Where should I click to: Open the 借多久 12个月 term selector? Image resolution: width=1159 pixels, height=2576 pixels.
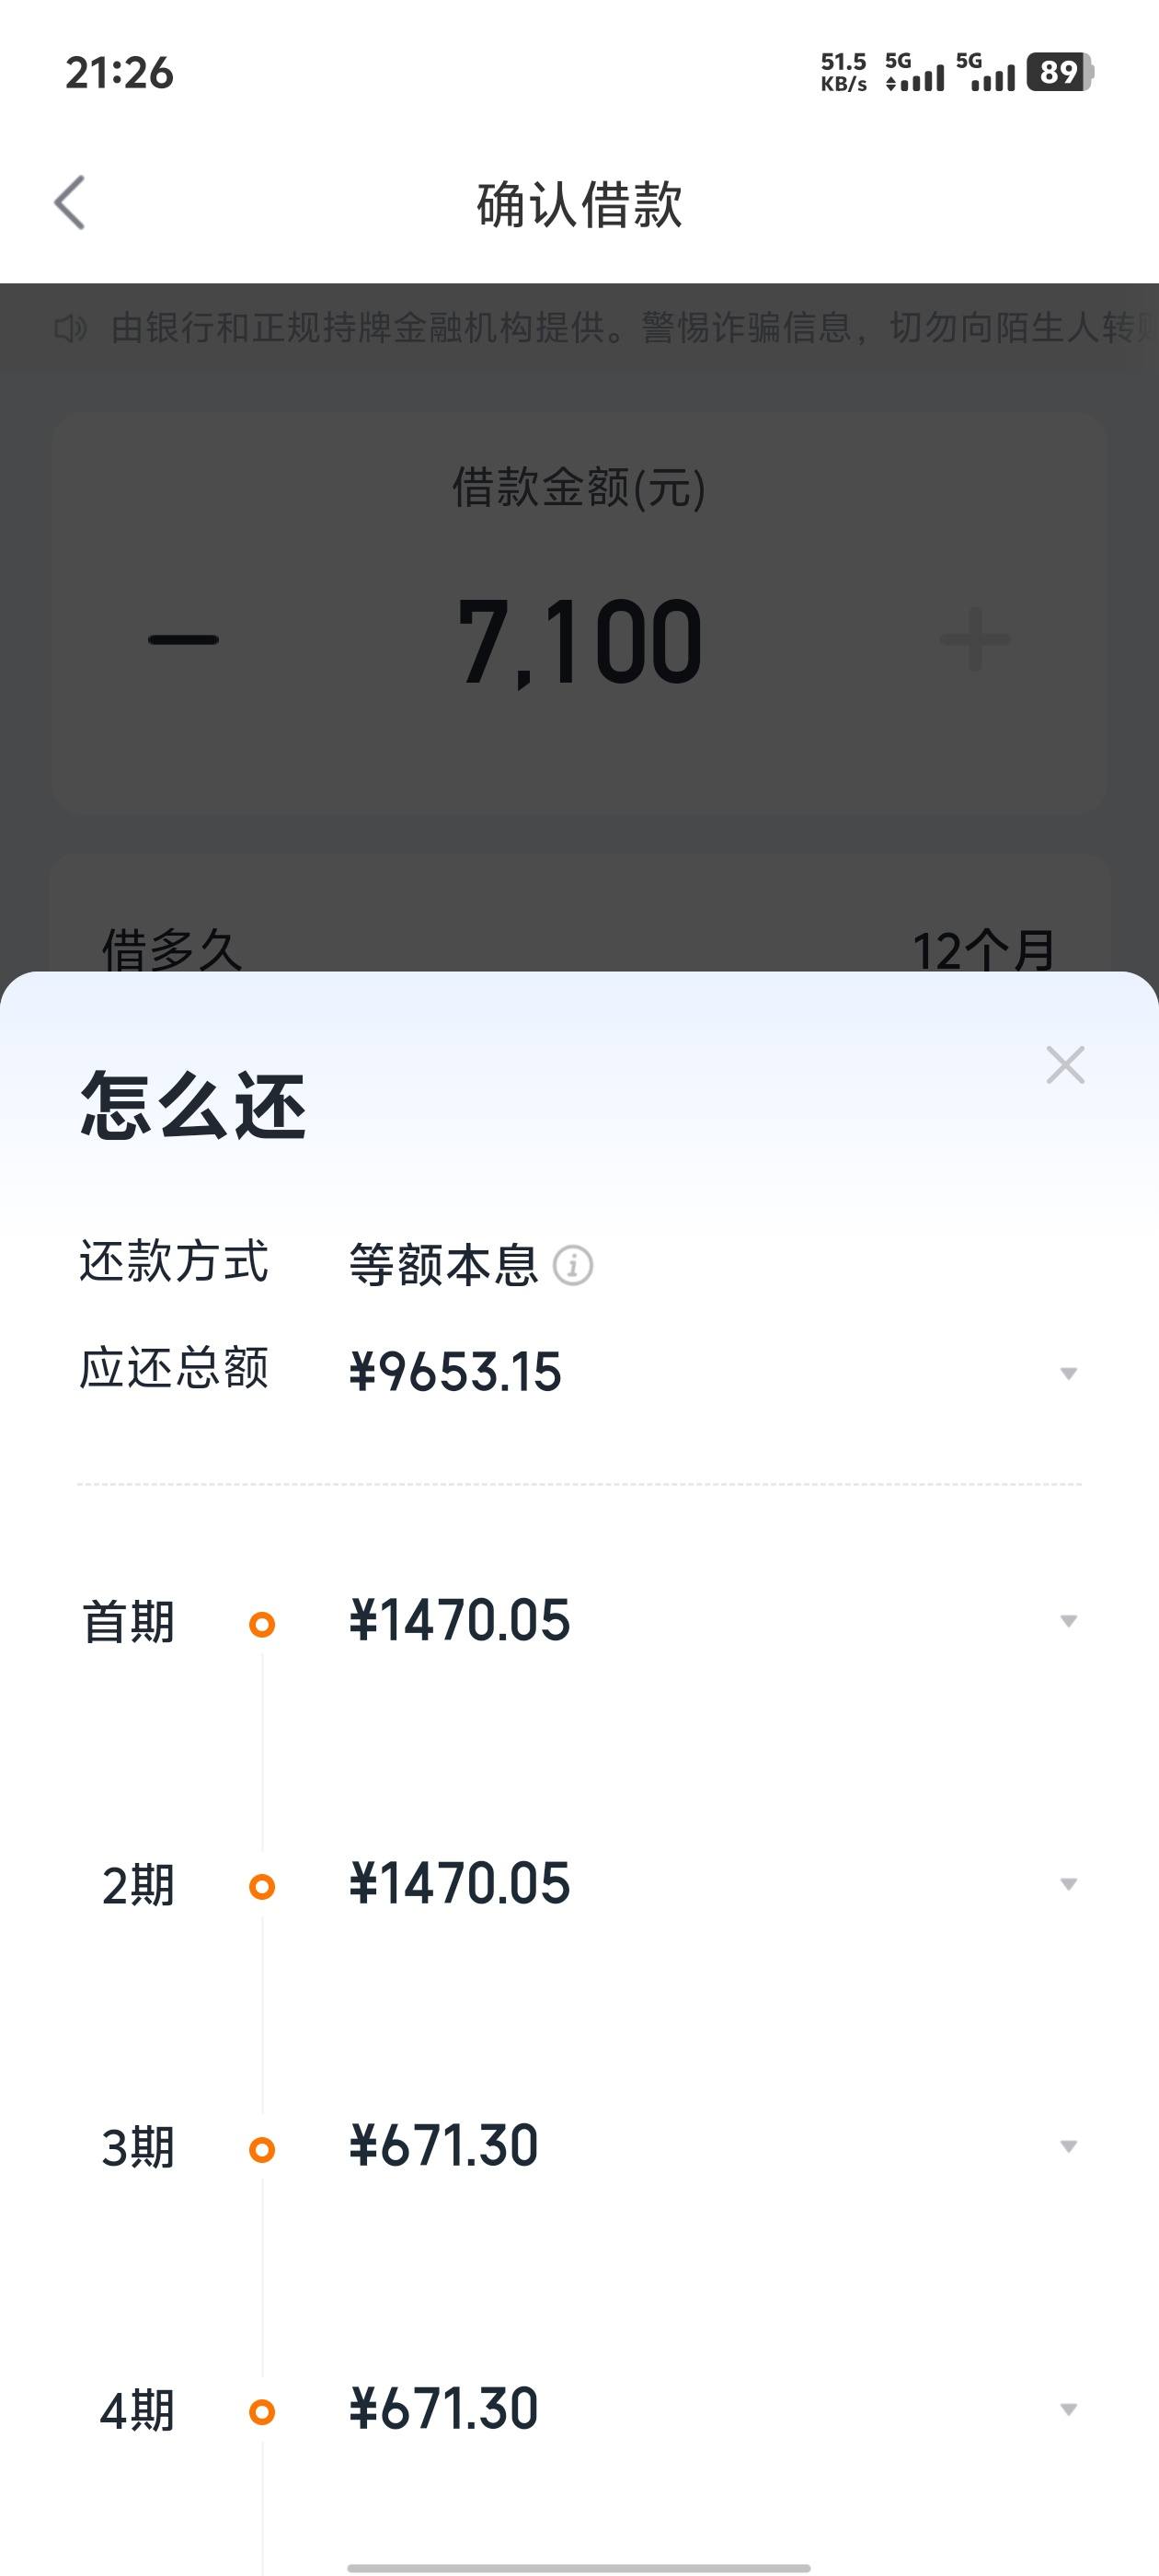click(x=579, y=948)
